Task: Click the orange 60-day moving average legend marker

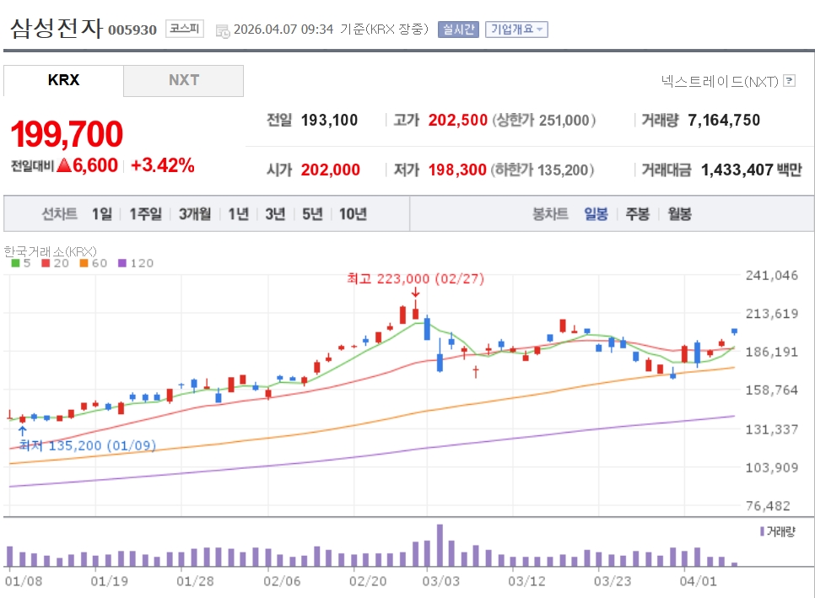Action: (x=84, y=263)
